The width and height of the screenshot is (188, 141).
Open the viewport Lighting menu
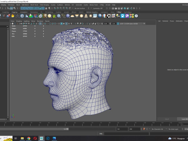coord(27,21)
